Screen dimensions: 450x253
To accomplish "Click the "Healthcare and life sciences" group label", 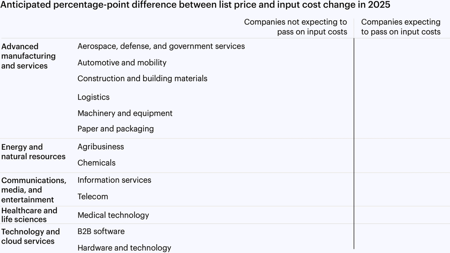I will pos(29,215).
